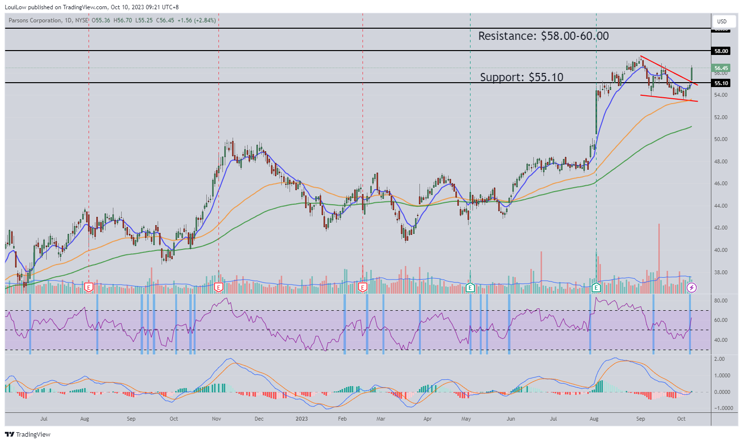
Task: Click the 56.45 current price label
Action: [721, 68]
